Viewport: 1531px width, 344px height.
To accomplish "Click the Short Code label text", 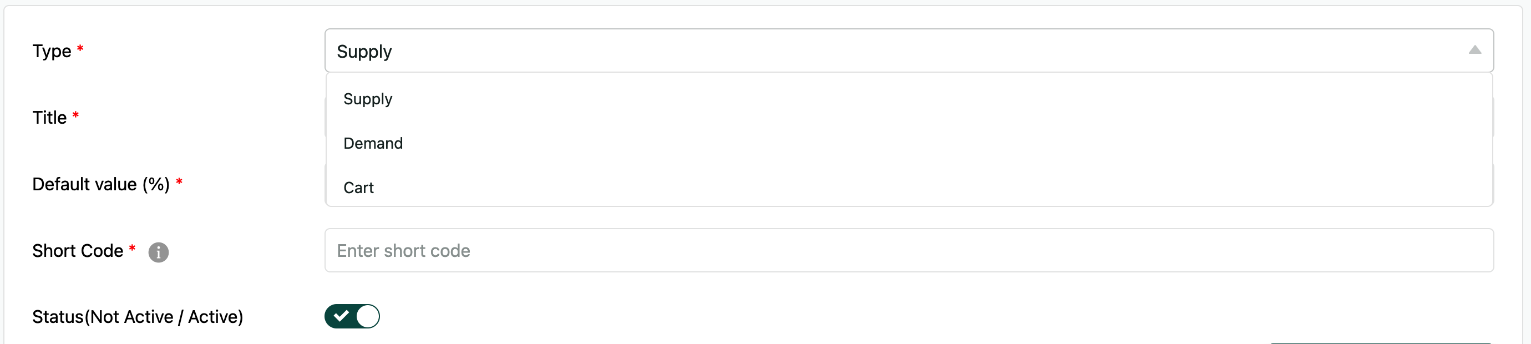I will [77, 251].
